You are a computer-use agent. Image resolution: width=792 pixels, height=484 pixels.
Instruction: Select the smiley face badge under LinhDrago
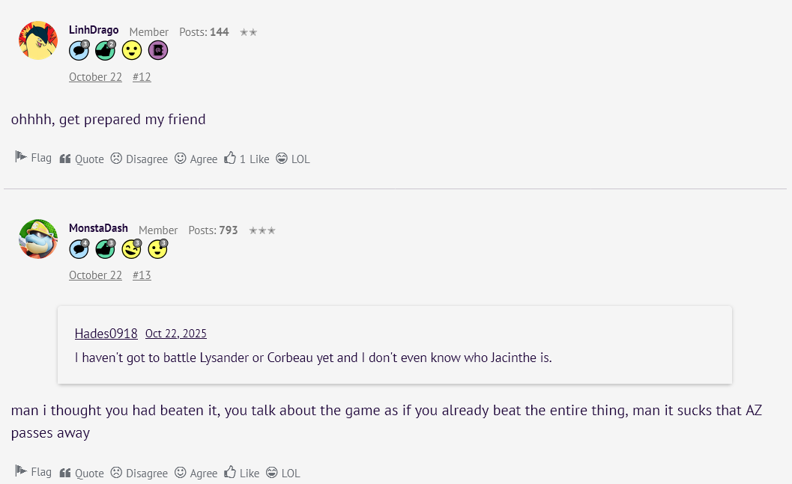[131, 50]
